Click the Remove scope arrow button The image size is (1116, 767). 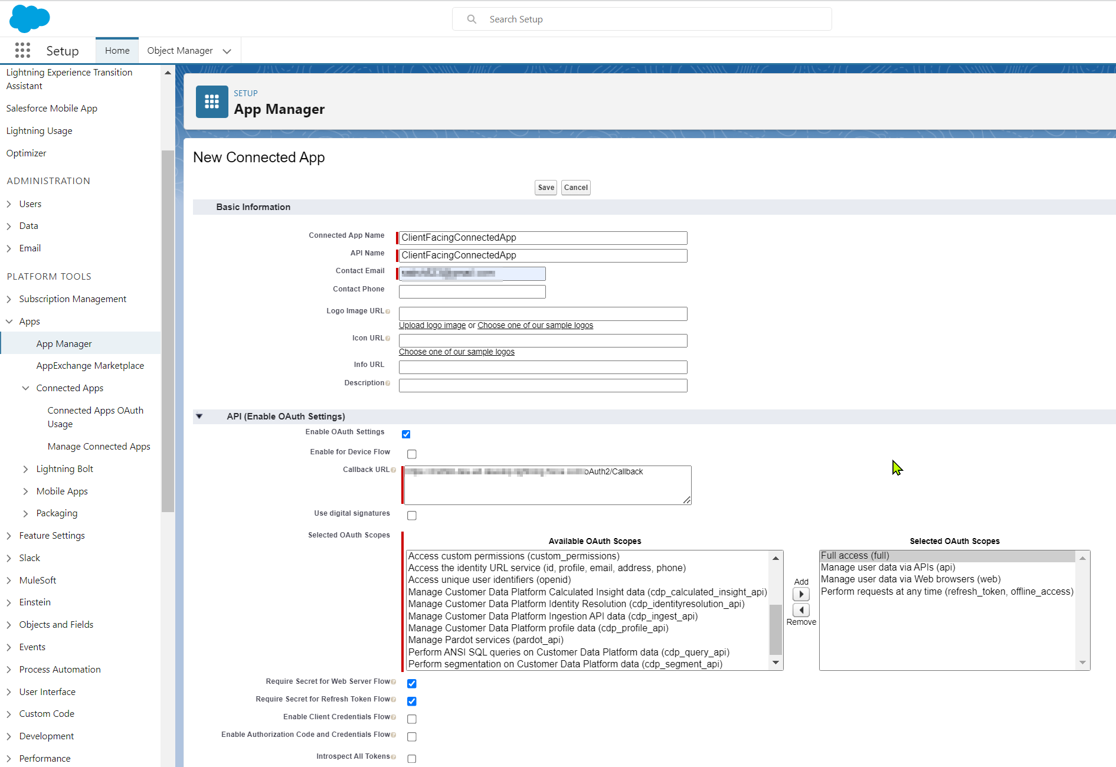coord(801,610)
